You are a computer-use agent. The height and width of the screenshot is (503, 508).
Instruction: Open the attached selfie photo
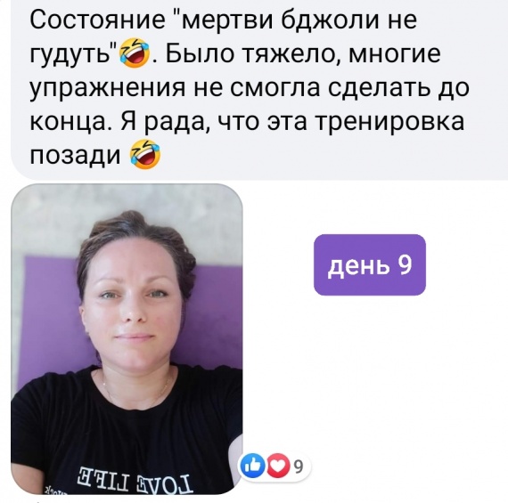click(x=127, y=339)
